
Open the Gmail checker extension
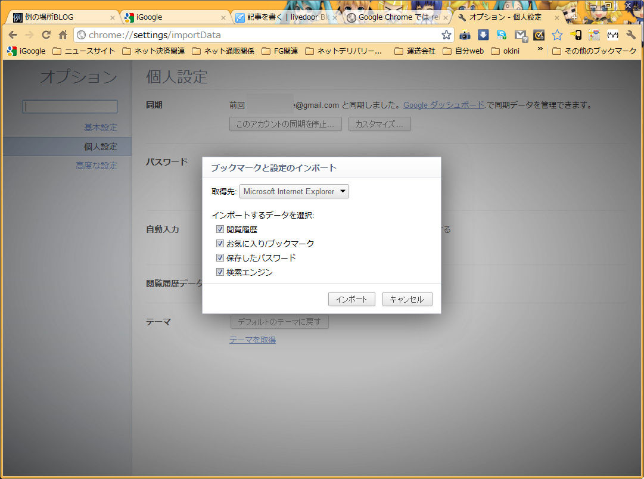pos(520,35)
